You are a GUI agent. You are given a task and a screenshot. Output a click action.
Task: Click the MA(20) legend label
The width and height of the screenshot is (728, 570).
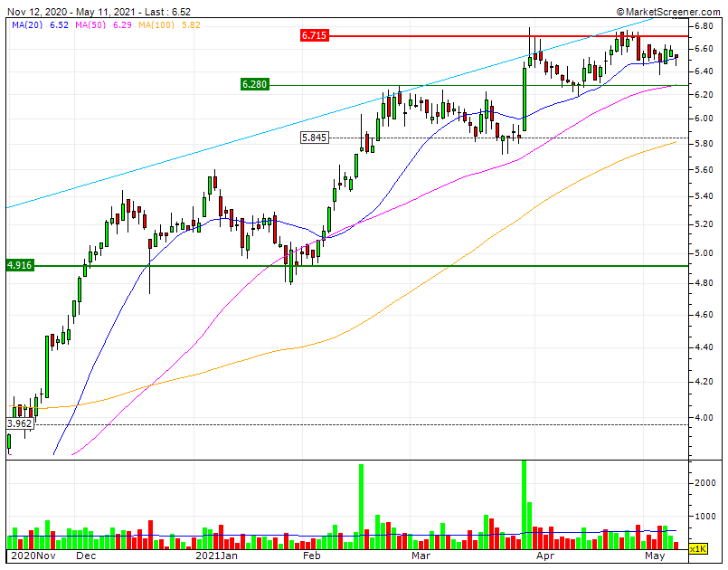tap(27, 25)
